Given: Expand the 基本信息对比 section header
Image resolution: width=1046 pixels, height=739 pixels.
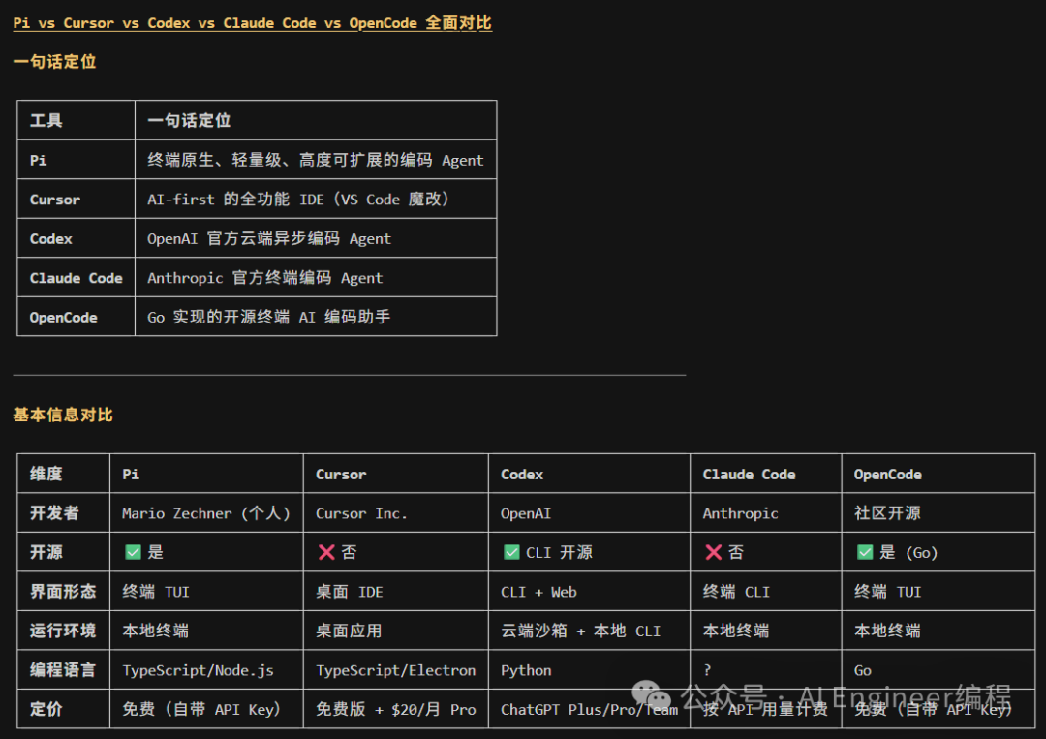Looking at the screenshot, I should 62,415.
